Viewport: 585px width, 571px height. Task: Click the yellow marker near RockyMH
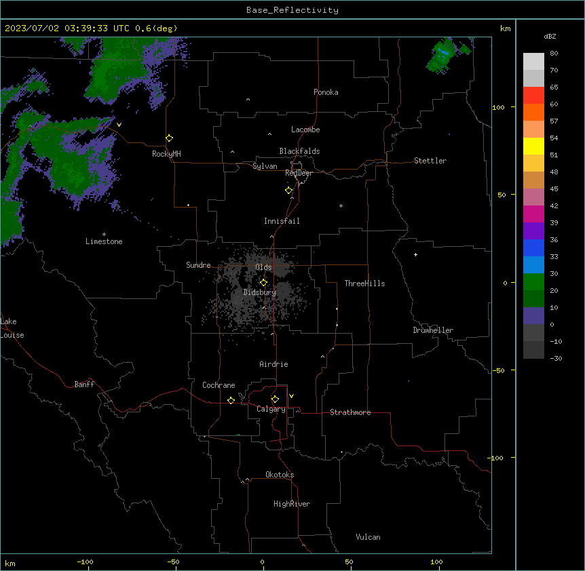pos(169,138)
